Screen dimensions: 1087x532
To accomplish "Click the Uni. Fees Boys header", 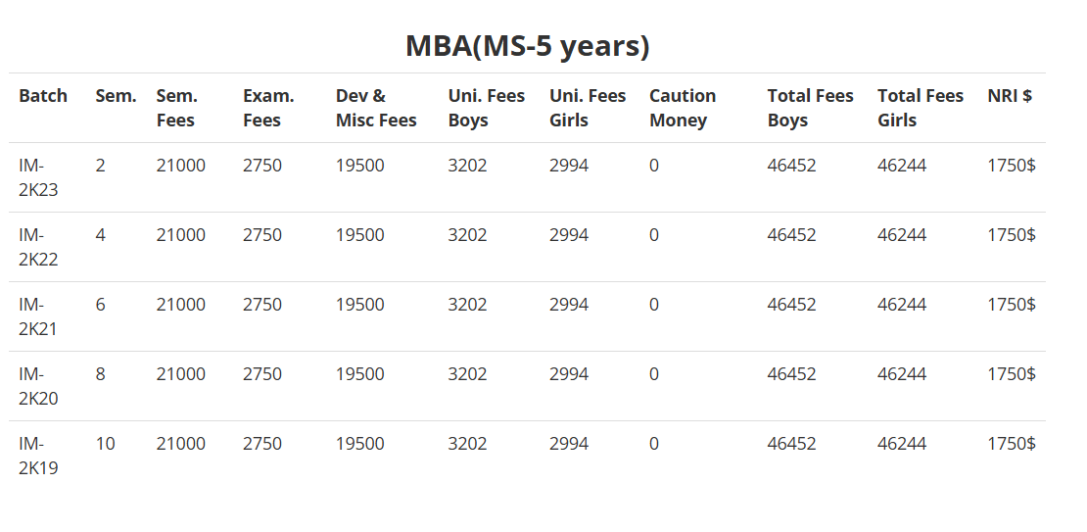I will coord(486,108).
